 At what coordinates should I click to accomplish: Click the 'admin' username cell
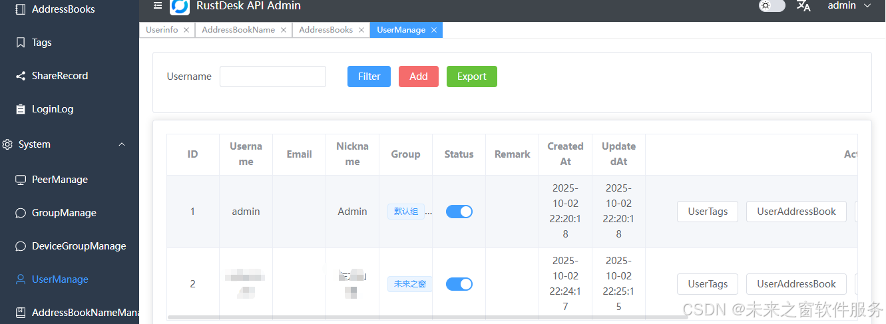[x=246, y=212]
